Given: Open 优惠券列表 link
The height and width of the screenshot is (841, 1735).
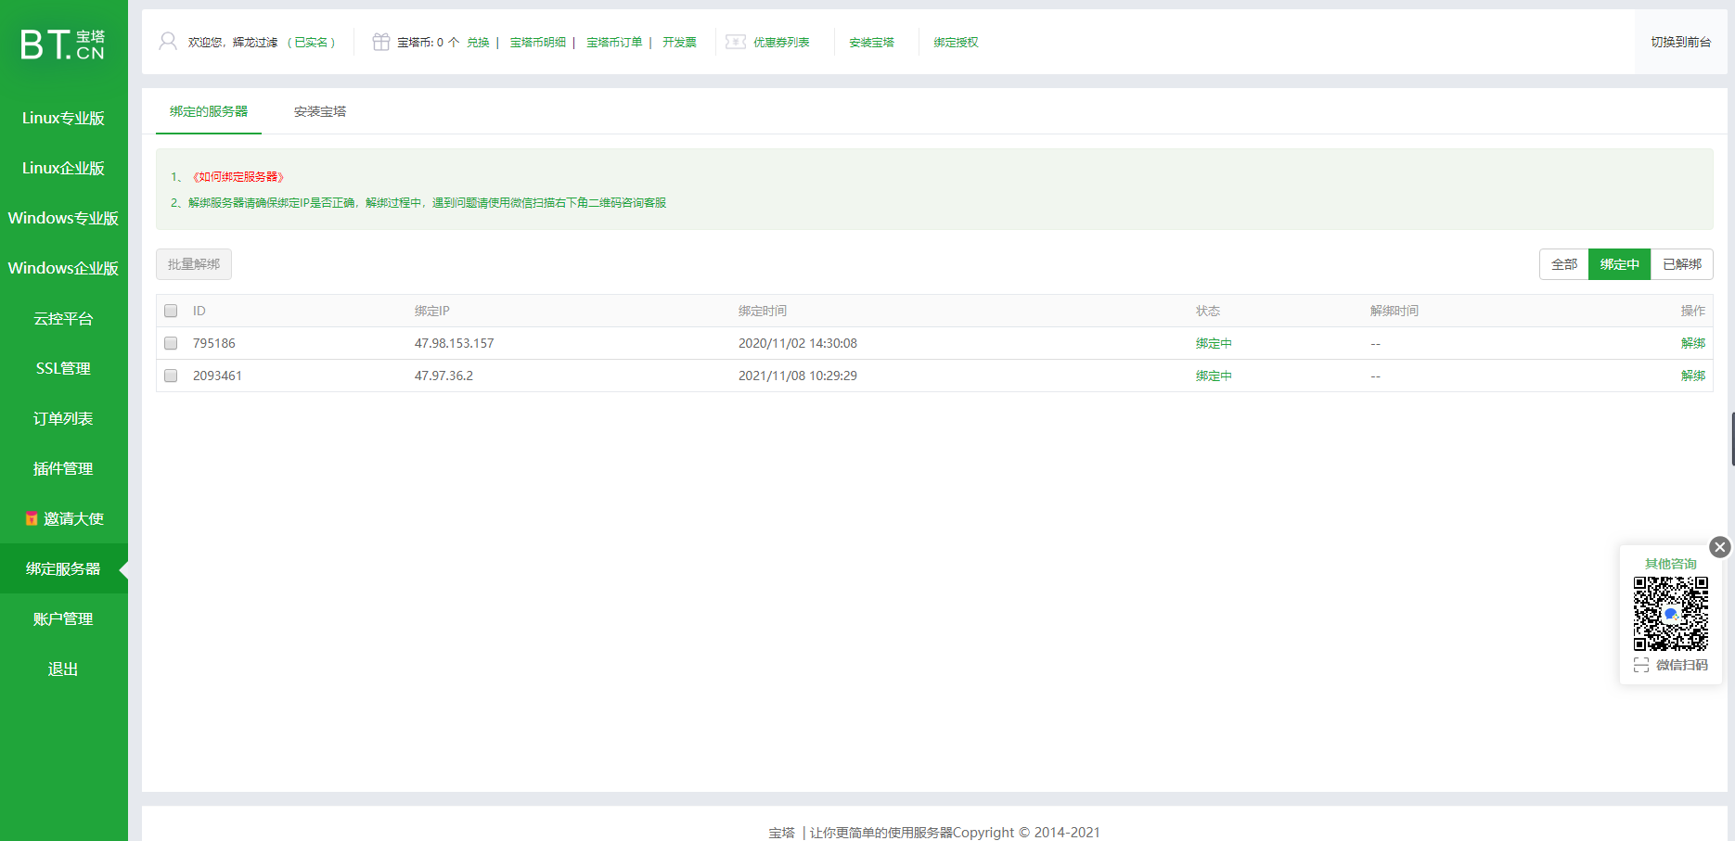Looking at the screenshot, I should click(781, 43).
